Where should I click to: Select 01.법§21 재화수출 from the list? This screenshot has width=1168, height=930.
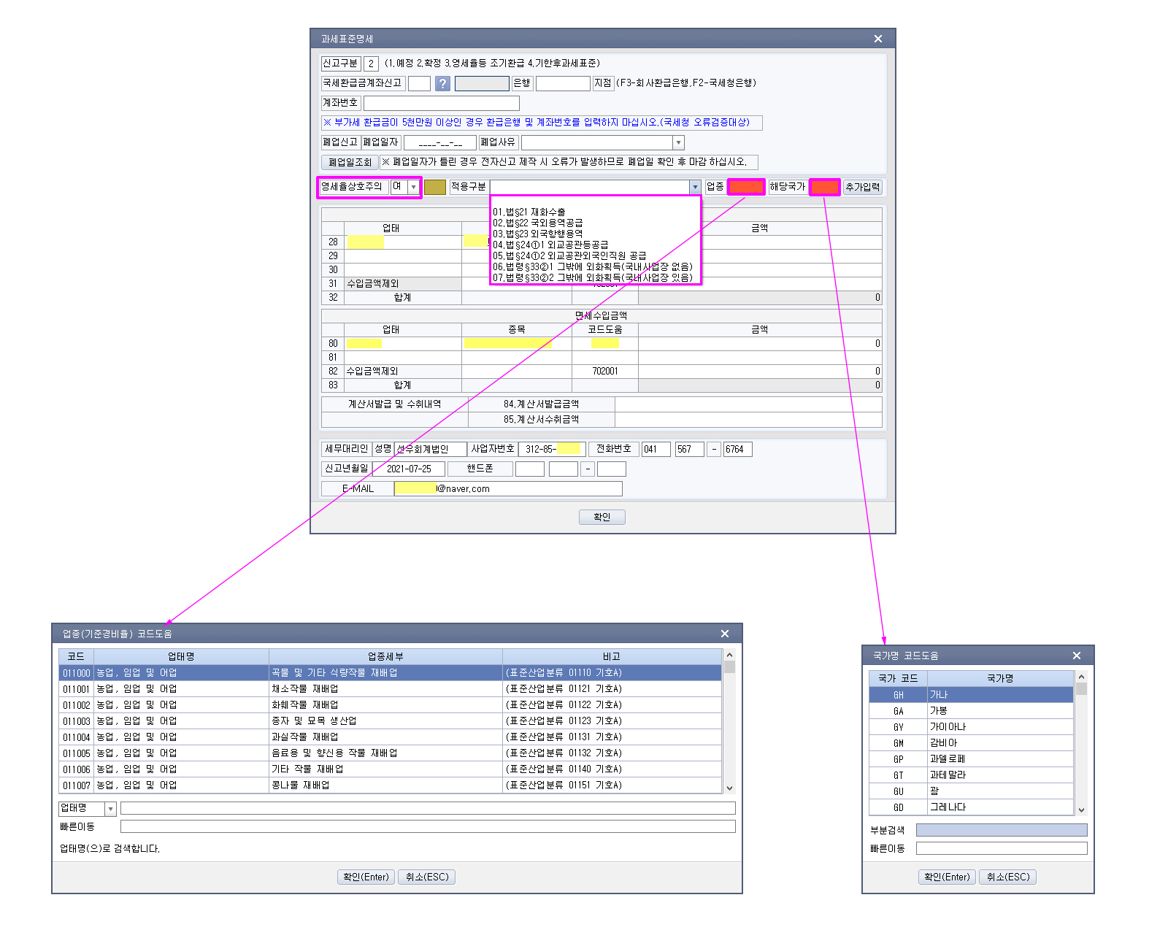click(x=529, y=212)
